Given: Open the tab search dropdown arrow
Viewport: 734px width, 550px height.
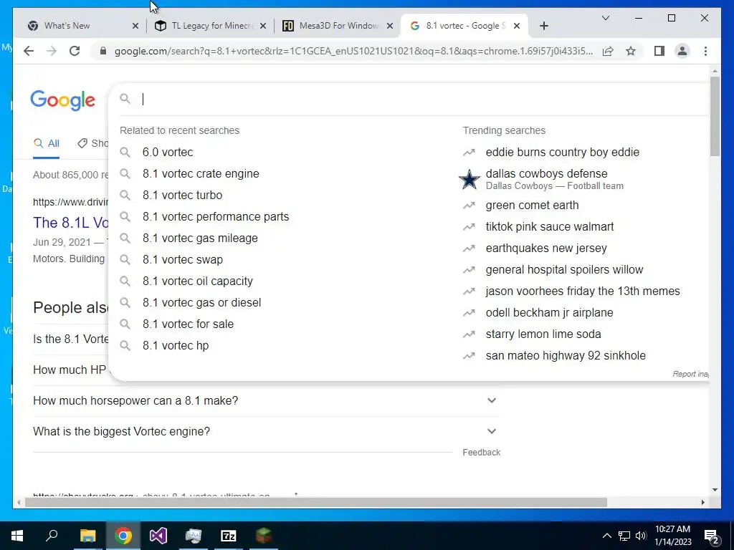Looking at the screenshot, I should [x=605, y=18].
